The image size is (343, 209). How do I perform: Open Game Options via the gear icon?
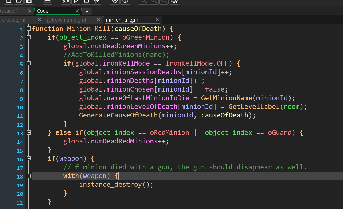pyautogui.click(x=115, y=1)
